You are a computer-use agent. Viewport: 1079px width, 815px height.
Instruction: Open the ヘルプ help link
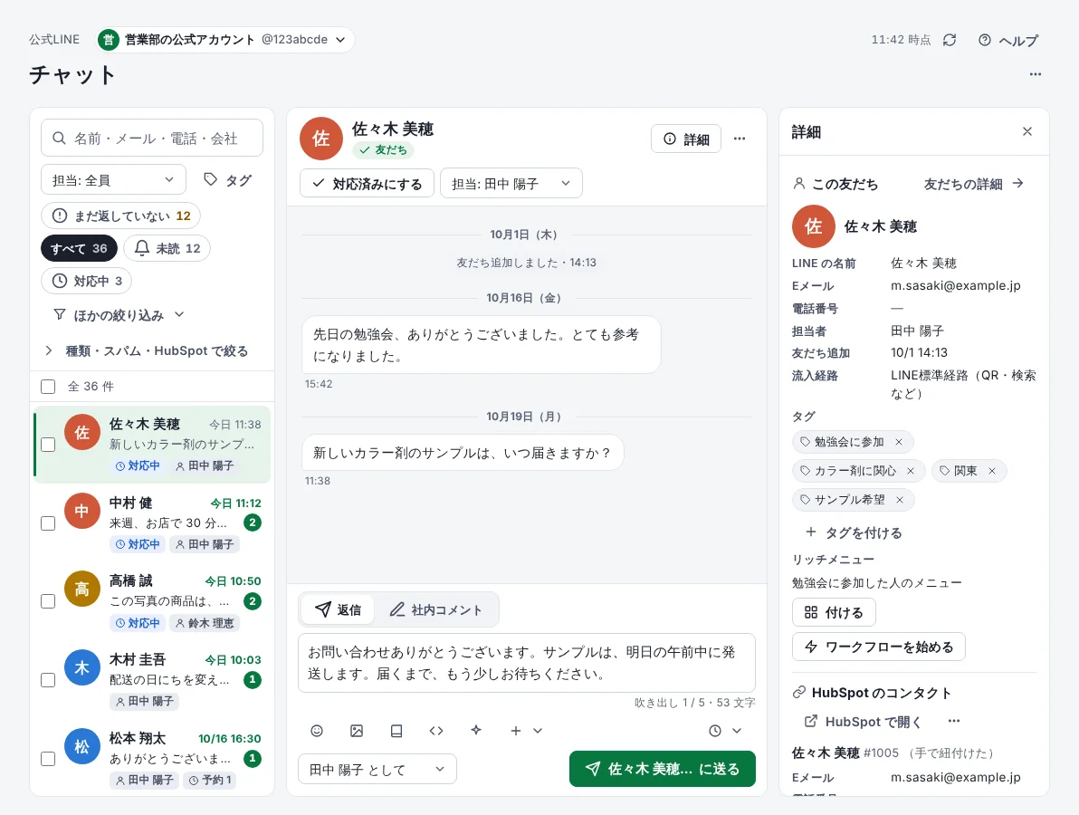tap(1008, 40)
